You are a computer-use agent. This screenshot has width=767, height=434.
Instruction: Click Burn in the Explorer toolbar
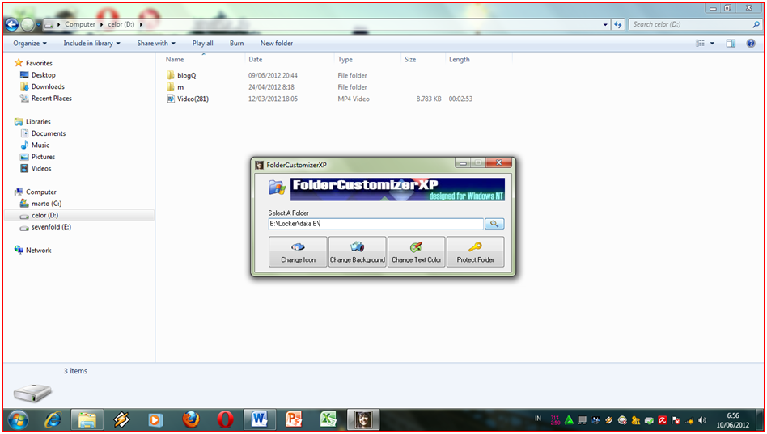tap(237, 44)
